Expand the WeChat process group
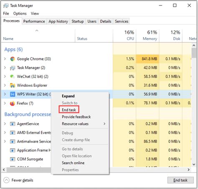This screenshot has height=189, width=198. pos(5,76)
